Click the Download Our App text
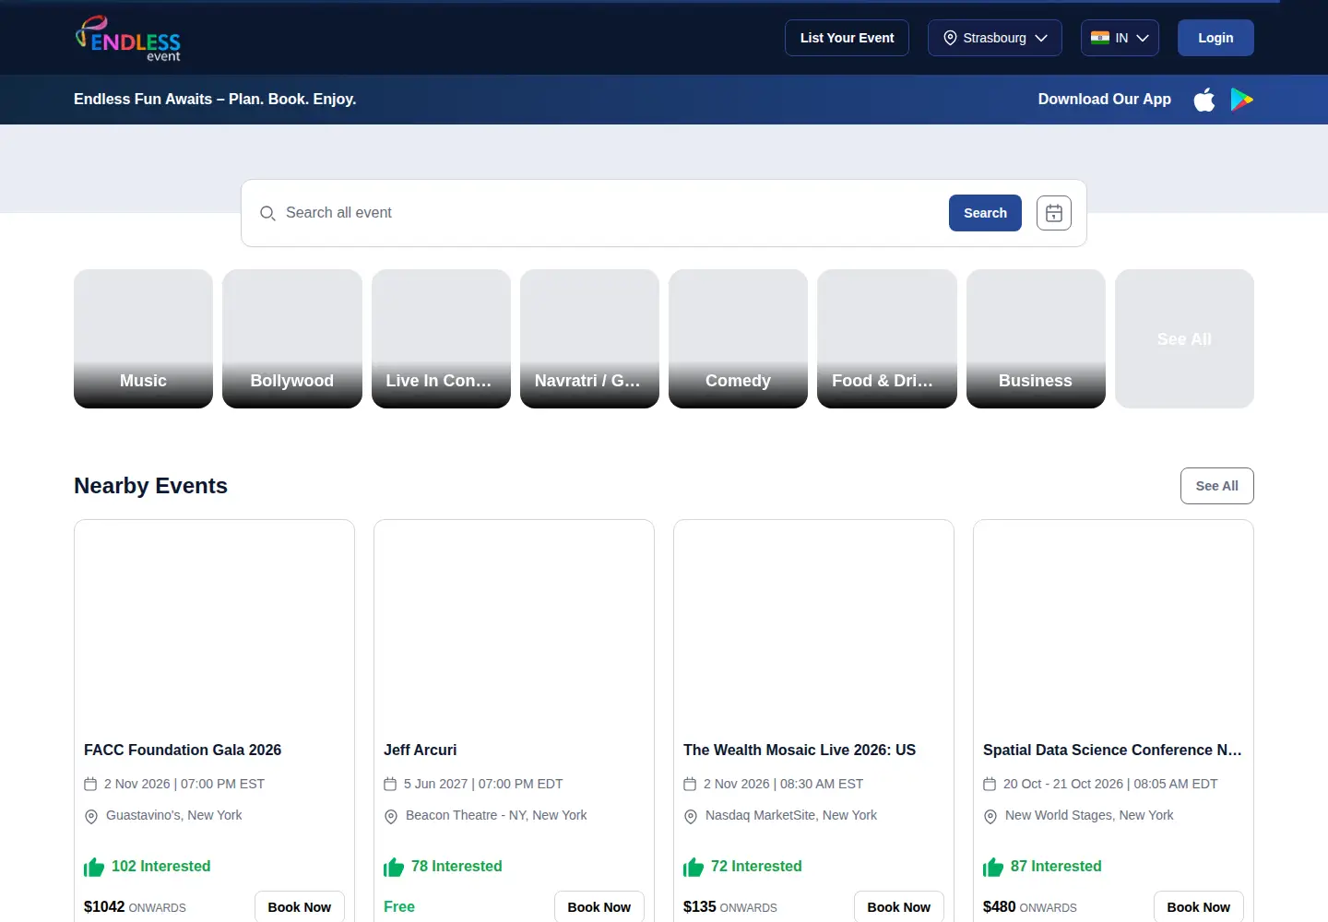The image size is (1328, 922). pos(1105,100)
